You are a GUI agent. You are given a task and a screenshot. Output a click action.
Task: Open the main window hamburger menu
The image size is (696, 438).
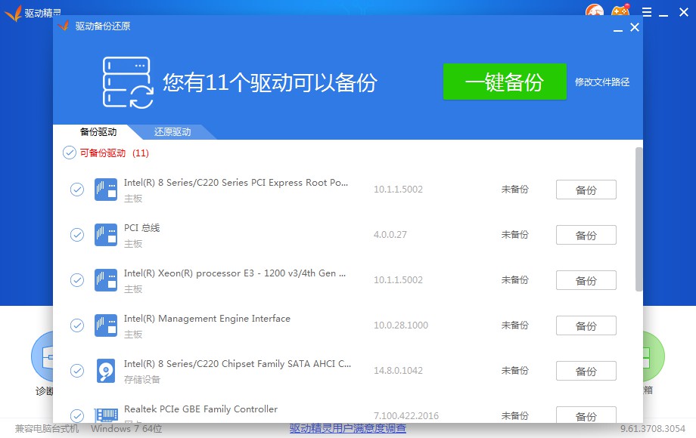[647, 12]
